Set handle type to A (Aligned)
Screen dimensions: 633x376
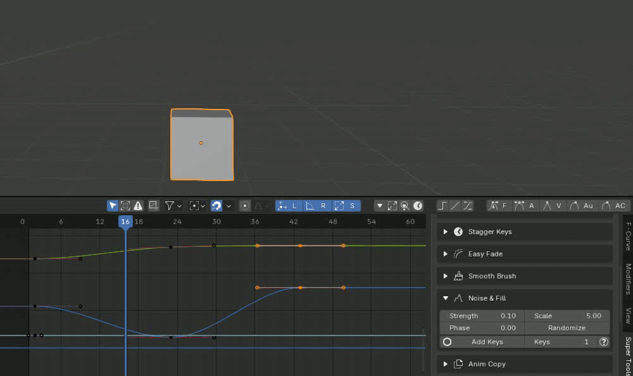pos(525,206)
